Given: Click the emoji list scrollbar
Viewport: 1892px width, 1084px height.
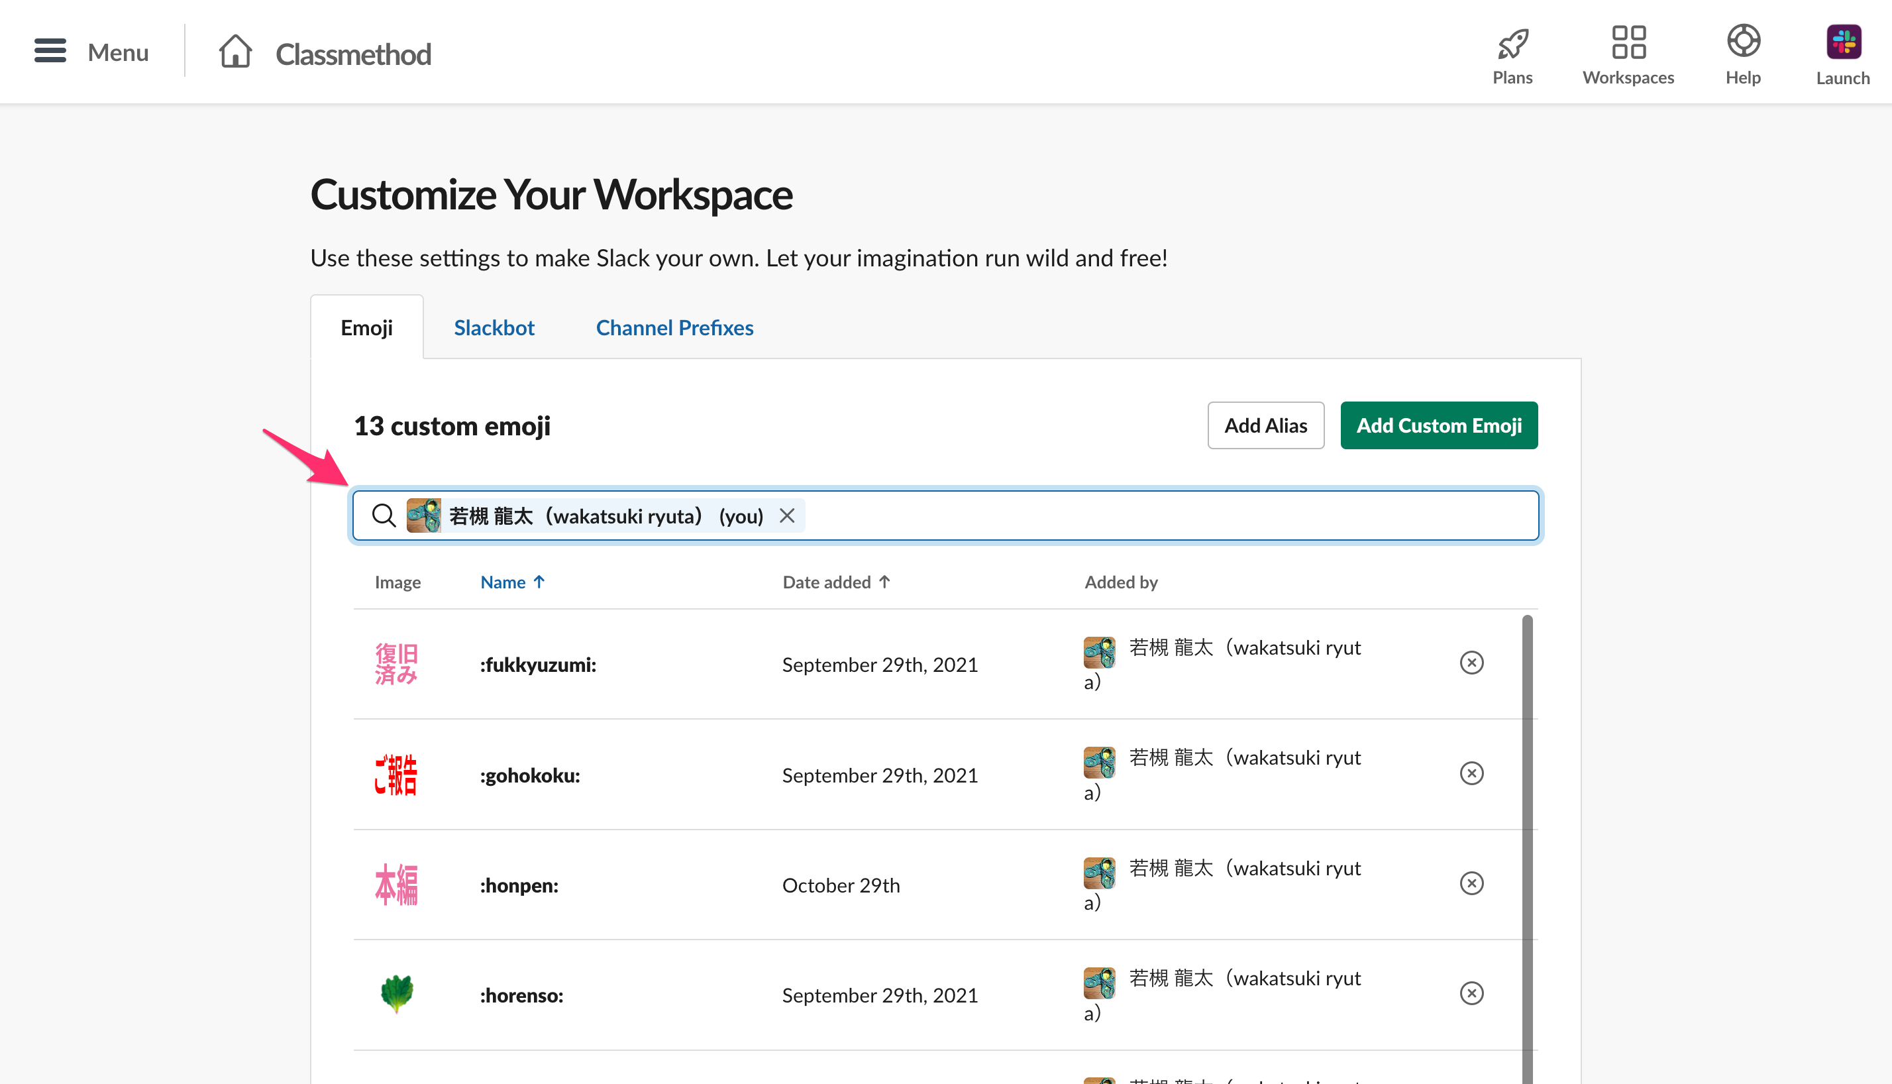Looking at the screenshot, I should [1527, 849].
